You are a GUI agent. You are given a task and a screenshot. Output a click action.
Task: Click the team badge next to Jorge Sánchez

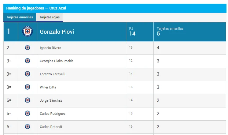(28, 100)
